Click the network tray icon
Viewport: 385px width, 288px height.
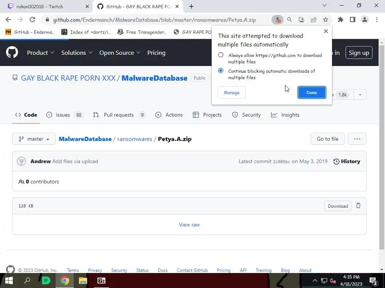[324, 280]
